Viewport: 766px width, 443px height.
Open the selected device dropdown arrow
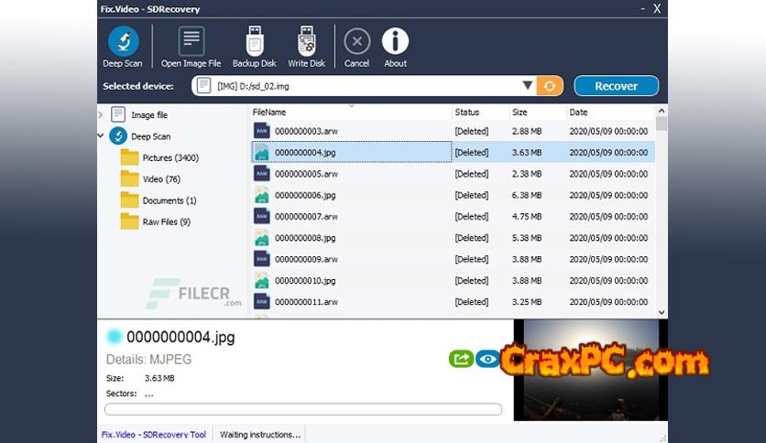tap(528, 86)
